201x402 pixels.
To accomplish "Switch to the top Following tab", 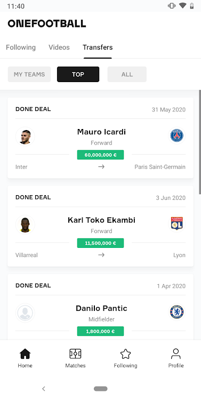I will (21, 47).
